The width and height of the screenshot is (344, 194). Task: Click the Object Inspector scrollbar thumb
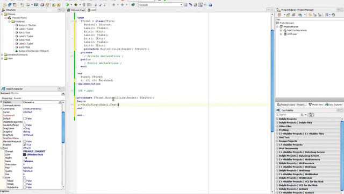click(63, 127)
